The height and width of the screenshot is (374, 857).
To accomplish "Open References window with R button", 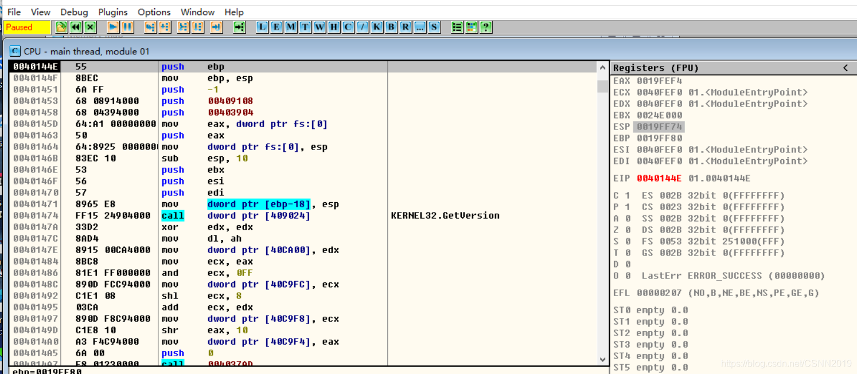I will coord(406,27).
